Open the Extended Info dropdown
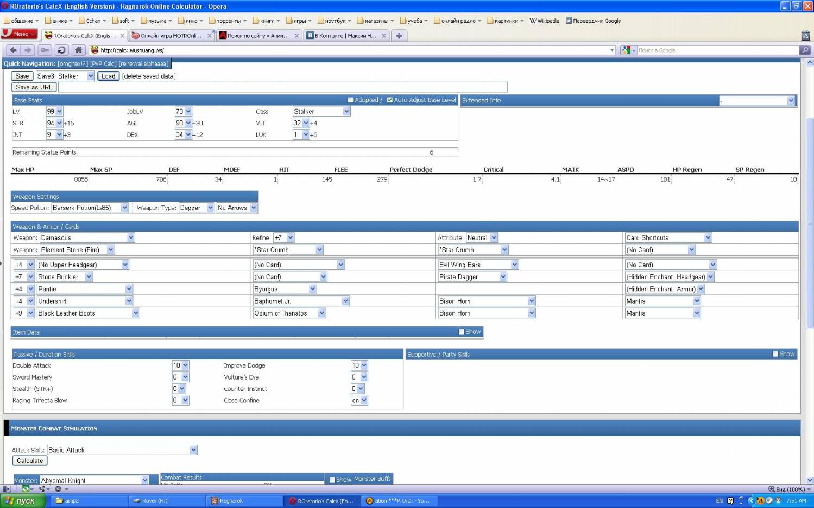The image size is (814, 508). pyautogui.click(x=757, y=100)
